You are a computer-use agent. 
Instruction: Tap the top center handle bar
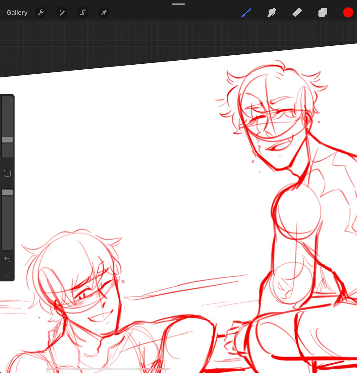[178, 4]
